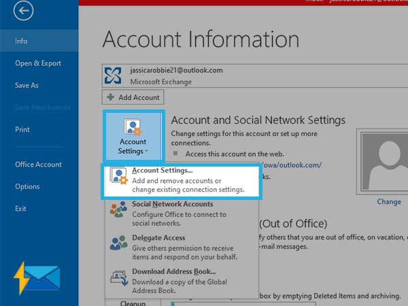Click the profile photo placeholder
This screenshot has width=408, height=306.
point(384,162)
